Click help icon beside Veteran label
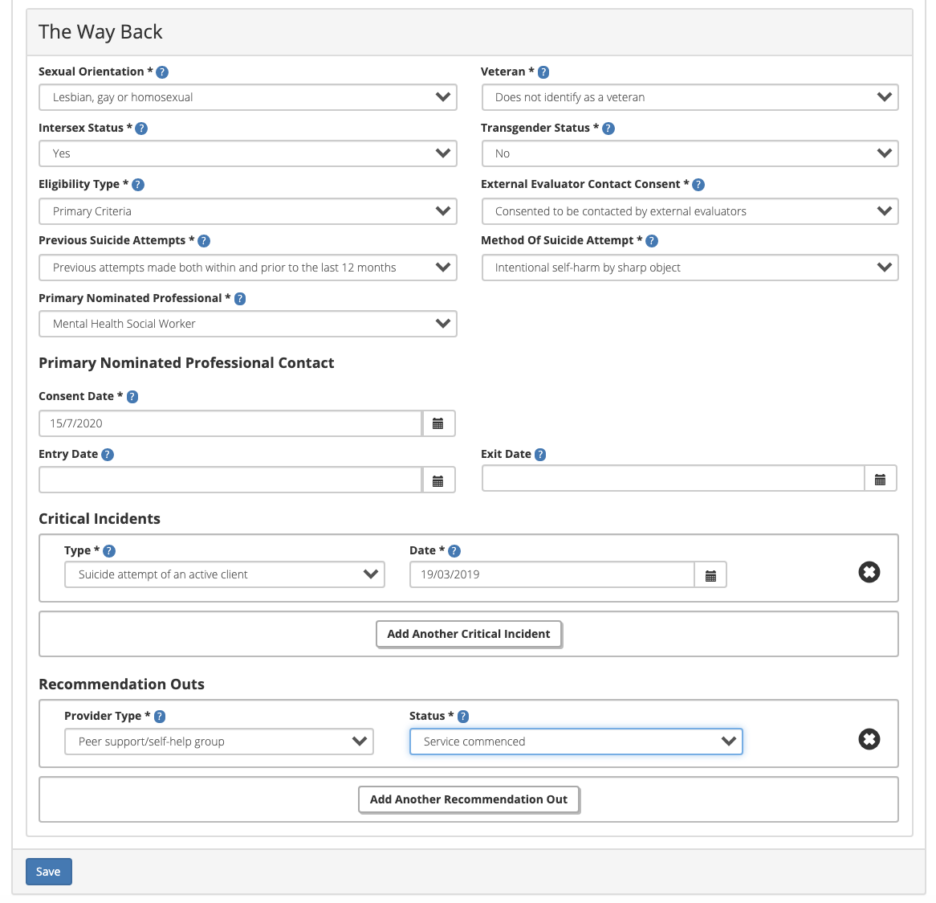Screen dimensions: 936x903 (543, 72)
